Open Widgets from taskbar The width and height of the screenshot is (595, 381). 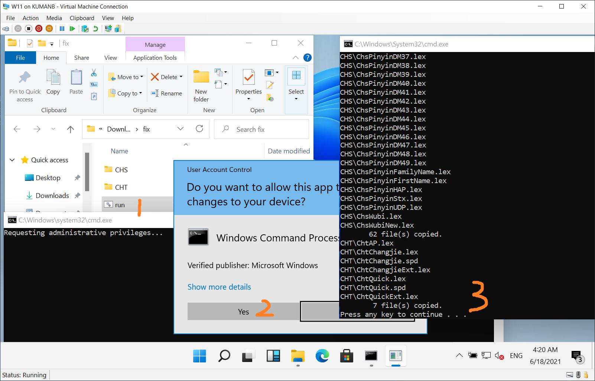click(x=273, y=356)
